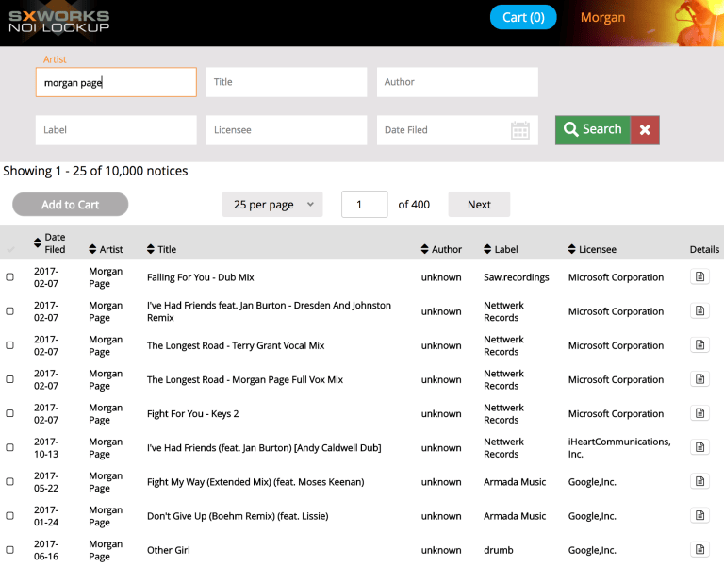Click the Saw.recordings label cell
Image resolution: width=724 pixels, height=567 pixels.
517,277
